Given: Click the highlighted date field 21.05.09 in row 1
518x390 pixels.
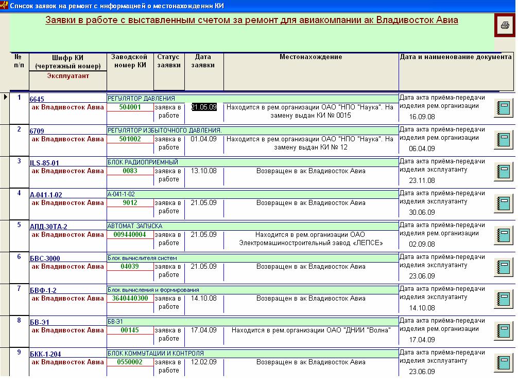Looking at the screenshot, I should pos(204,107).
